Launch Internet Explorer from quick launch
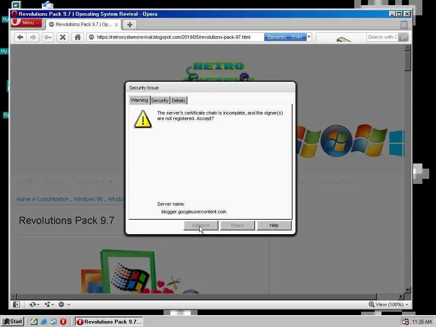436x327 pixels. point(44,322)
